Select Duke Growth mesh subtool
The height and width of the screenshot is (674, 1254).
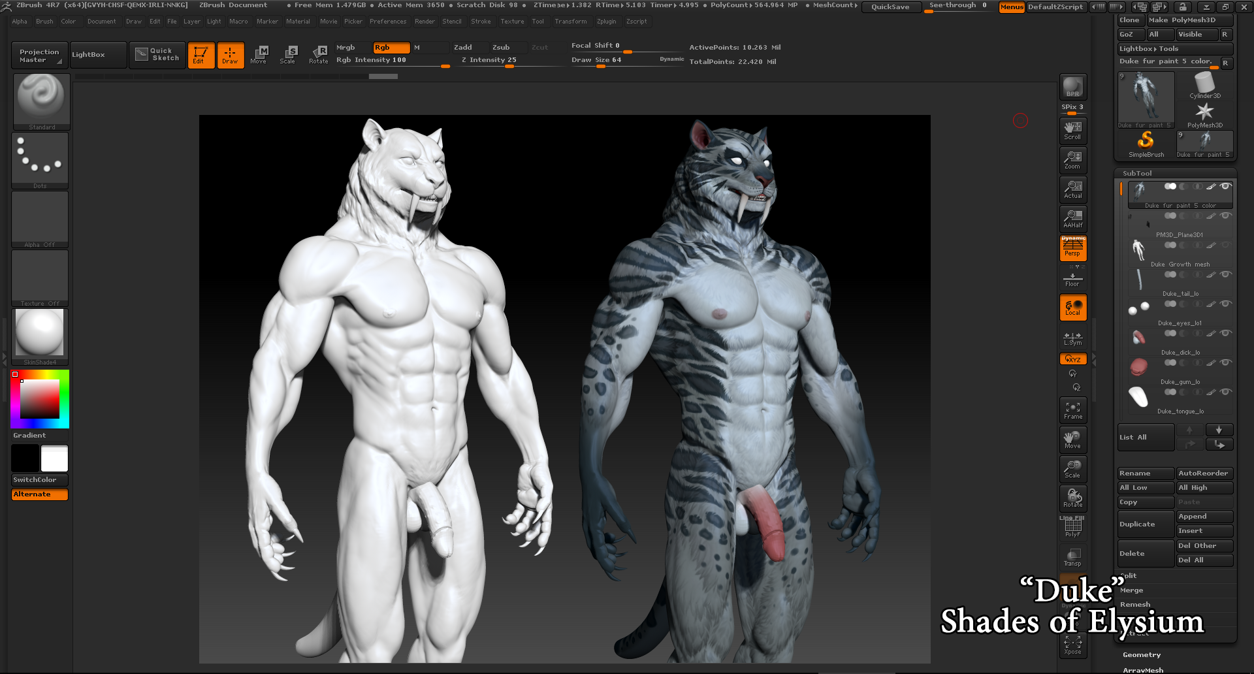tap(1180, 254)
